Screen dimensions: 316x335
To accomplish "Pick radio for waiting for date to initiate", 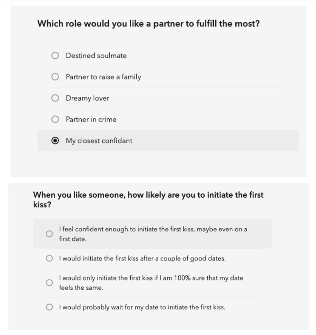I will pos(49,307).
